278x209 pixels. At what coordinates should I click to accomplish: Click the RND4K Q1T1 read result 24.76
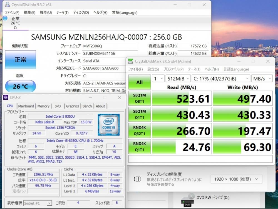(182, 147)
